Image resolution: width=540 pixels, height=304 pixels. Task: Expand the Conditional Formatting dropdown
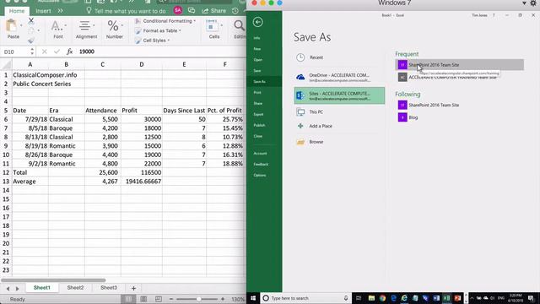point(195,21)
